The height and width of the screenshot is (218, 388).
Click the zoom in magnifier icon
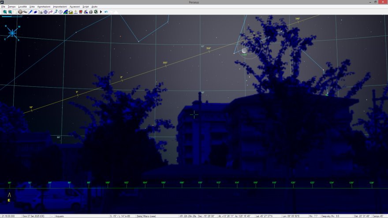click(x=5, y=12)
